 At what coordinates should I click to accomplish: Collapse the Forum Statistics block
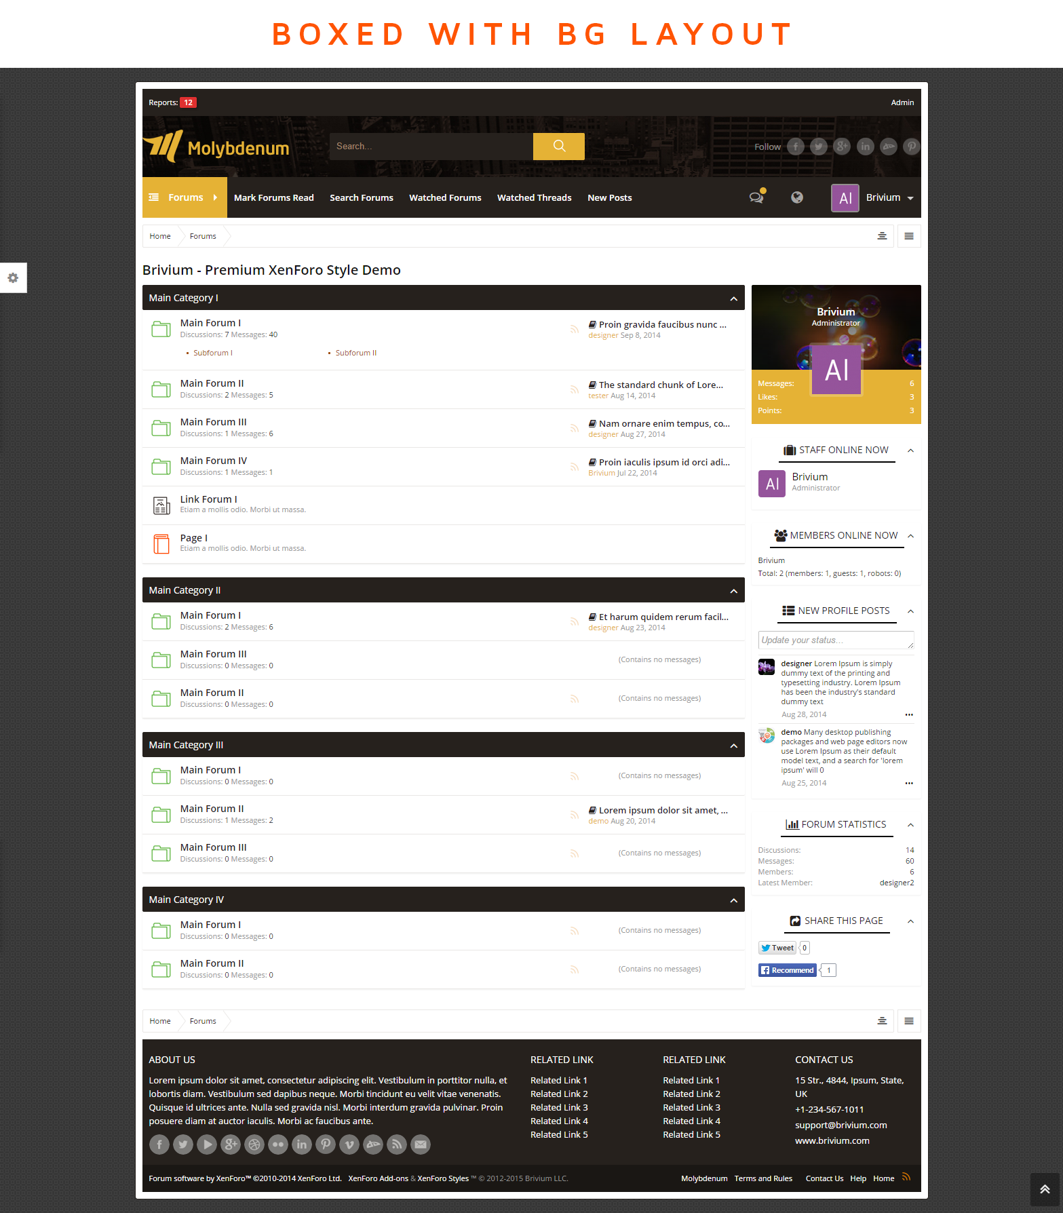point(911,825)
